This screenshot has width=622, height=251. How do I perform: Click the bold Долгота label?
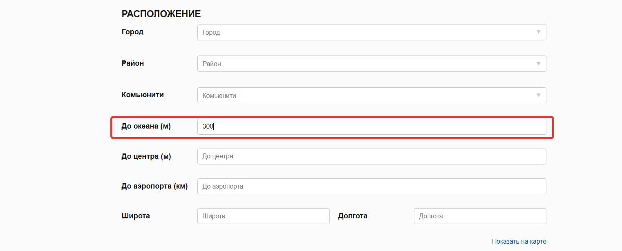point(353,216)
